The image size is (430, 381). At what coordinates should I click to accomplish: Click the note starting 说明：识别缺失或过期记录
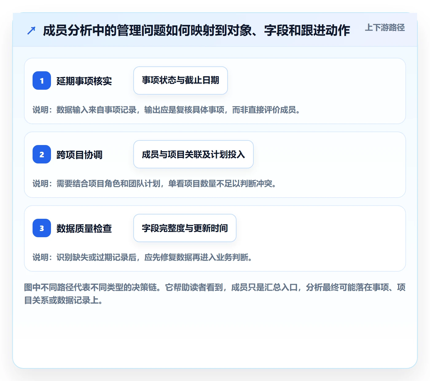click(x=143, y=257)
